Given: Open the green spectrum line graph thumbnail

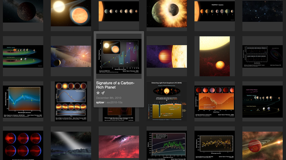Looking at the screenshot, I should [167, 145].
